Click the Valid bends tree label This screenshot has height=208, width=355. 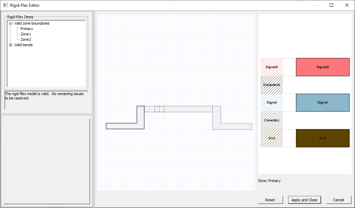[23, 45]
